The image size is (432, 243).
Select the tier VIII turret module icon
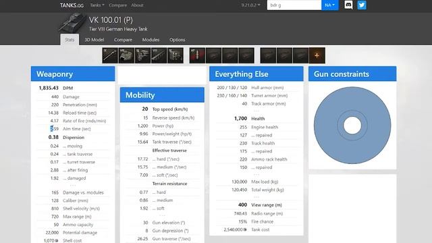126,55
